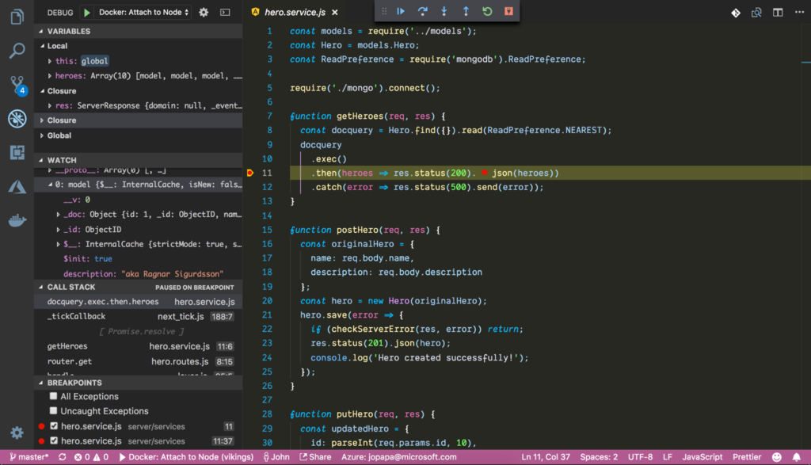Screen dimensions: 811x465
Task: Disable the hero.service.js line 11 breakpoint
Action: [54, 425]
